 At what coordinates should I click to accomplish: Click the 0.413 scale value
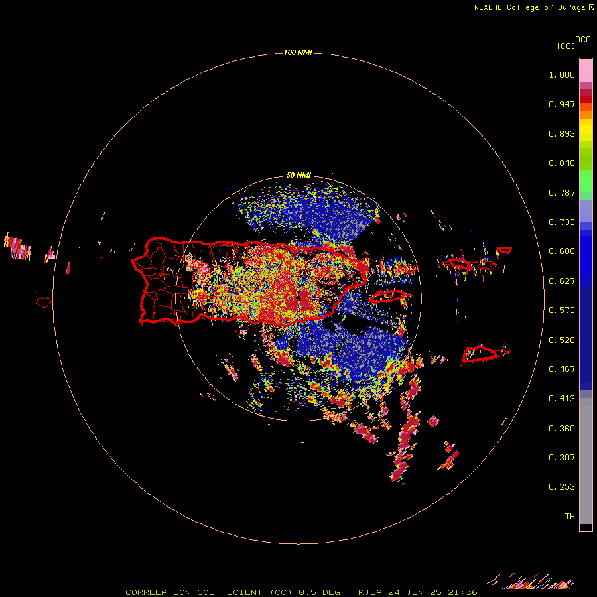562,399
